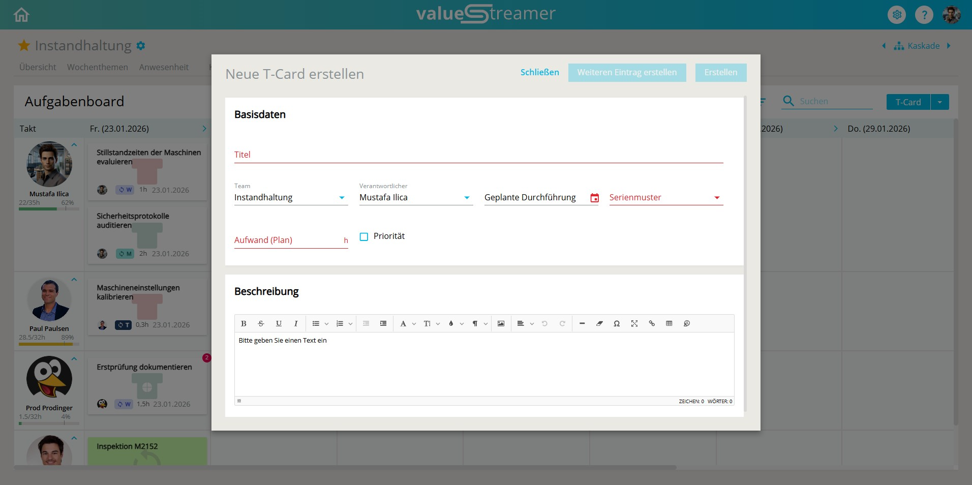
Task: Open the text color droplet picker
Action: click(451, 324)
